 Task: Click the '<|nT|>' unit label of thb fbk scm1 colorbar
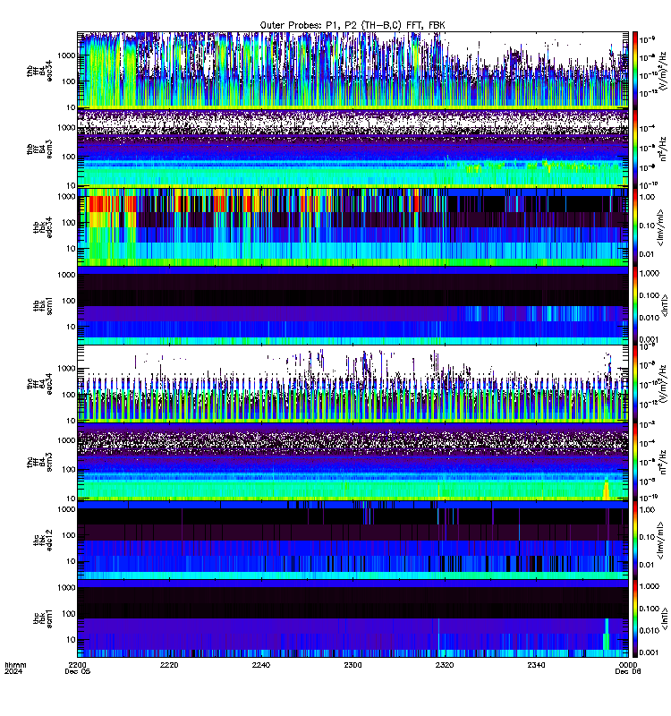click(665, 305)
